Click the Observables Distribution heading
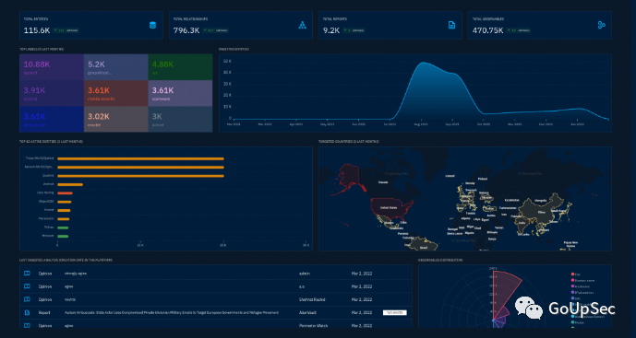636x338 pixels. coord(440,260)
